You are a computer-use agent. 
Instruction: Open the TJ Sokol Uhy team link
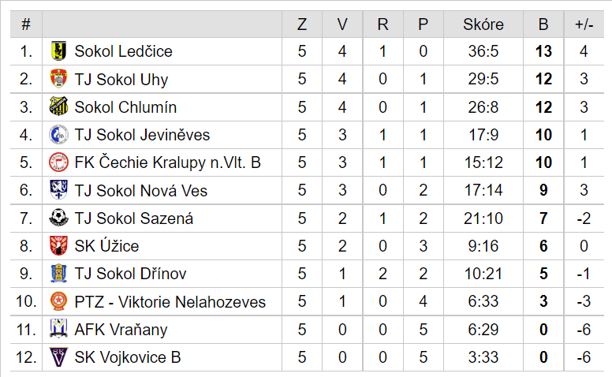click(121, 80)
